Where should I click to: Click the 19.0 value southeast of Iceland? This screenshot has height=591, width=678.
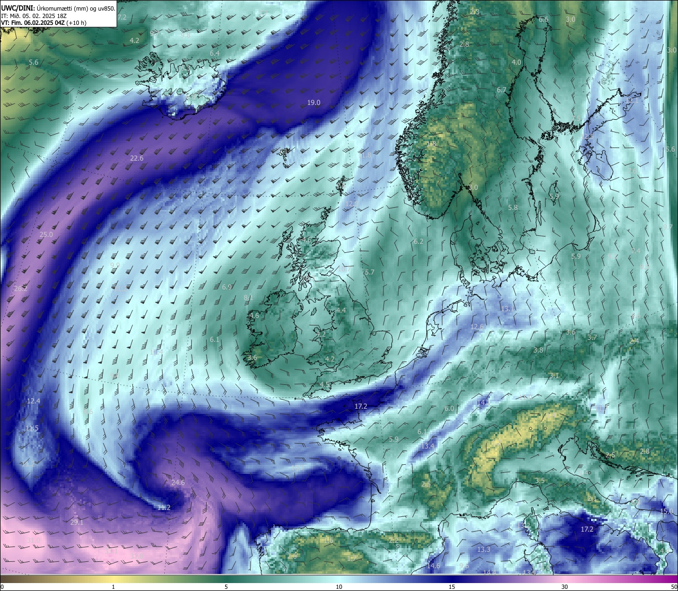coord(314,102)
